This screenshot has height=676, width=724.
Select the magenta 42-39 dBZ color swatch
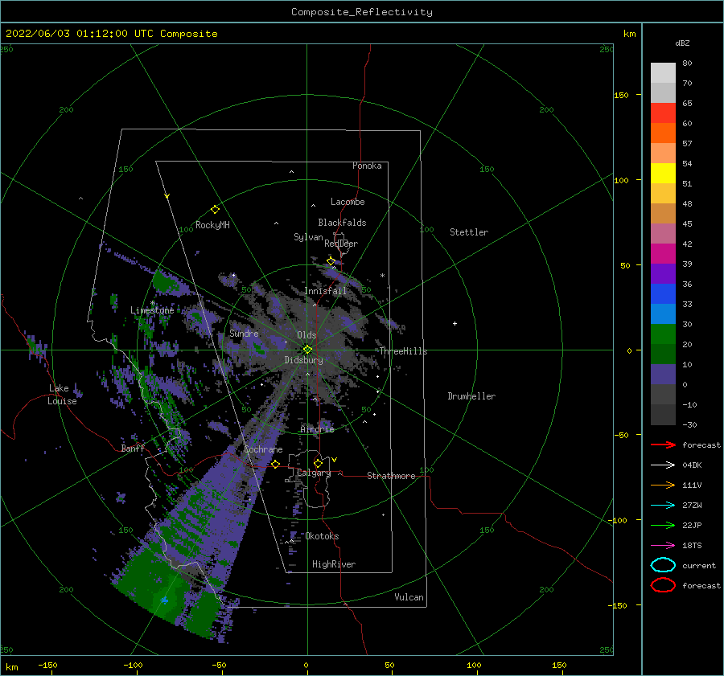663,254
